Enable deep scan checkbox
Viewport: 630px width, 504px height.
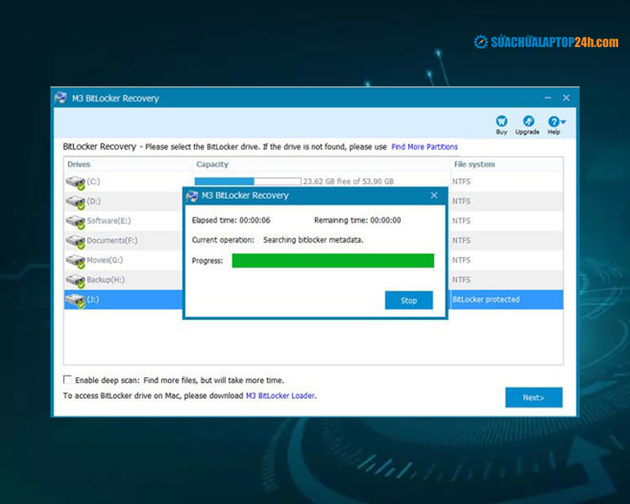point(67,380)
